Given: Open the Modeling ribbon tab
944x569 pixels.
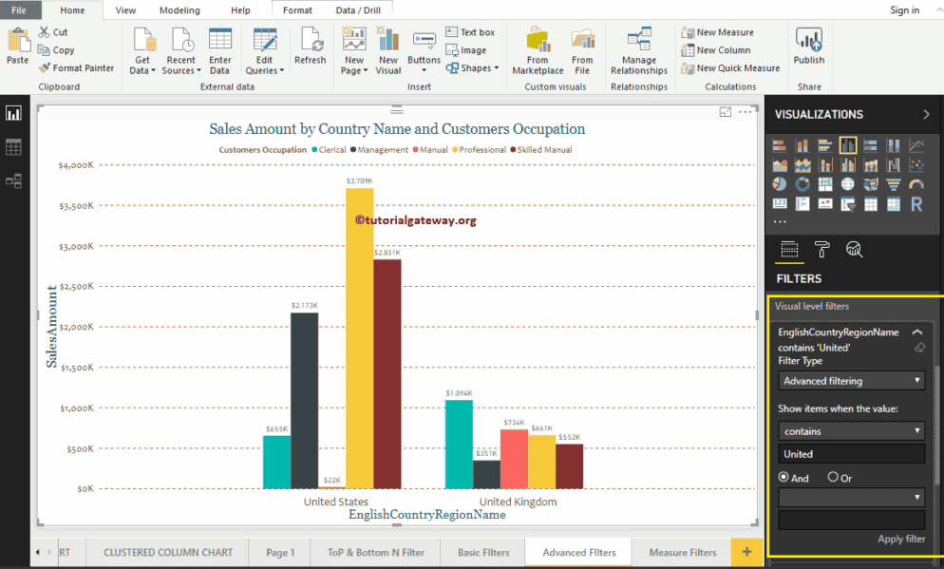Looking at the screenshot, I should coord(179,10).
